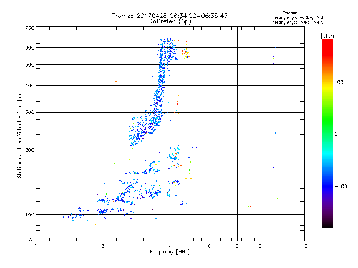358x268 pixels.
Task: Click the 'mean, sd,O: -76.4, 20.8' line
Action: click(298, 17)
